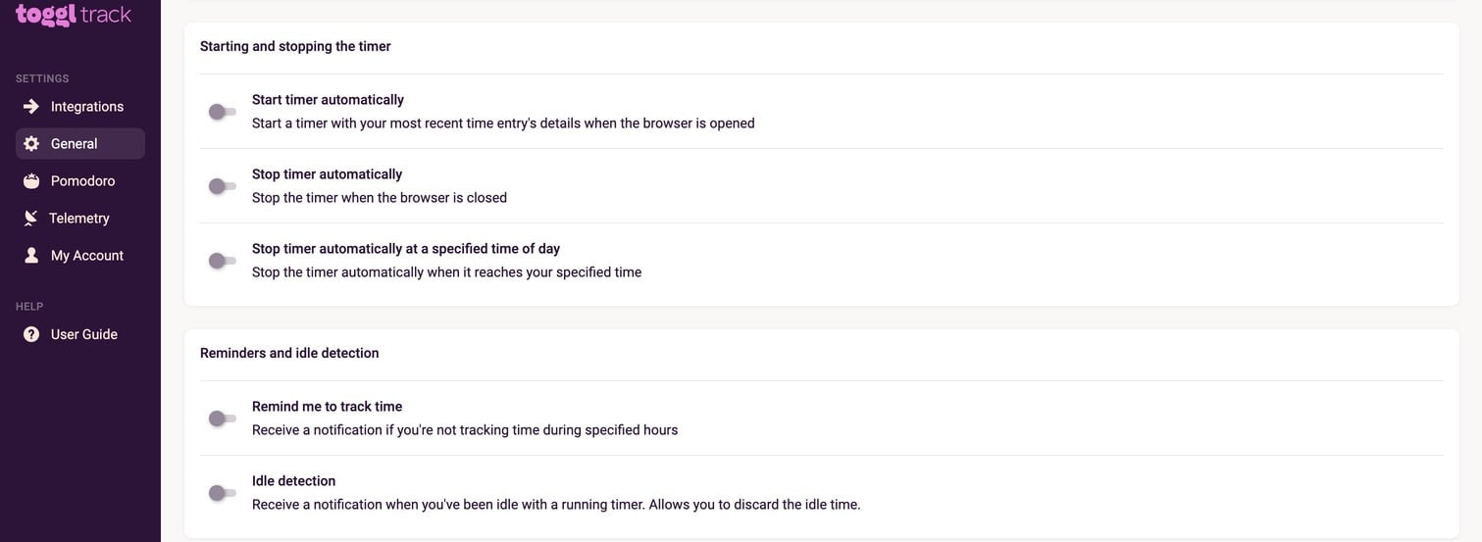1482x542 pixels.
Task: Turn on stop timer at specified time
Action: (223, 261)
